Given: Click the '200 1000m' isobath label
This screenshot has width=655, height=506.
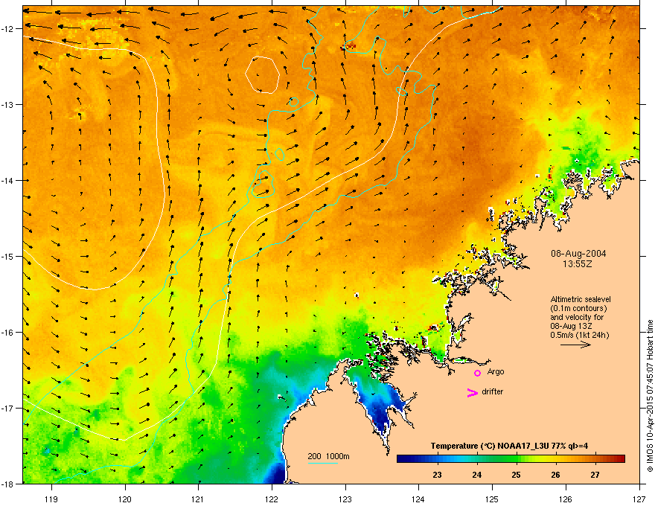Looking at the screenshot, I should (x=328, y=456).
